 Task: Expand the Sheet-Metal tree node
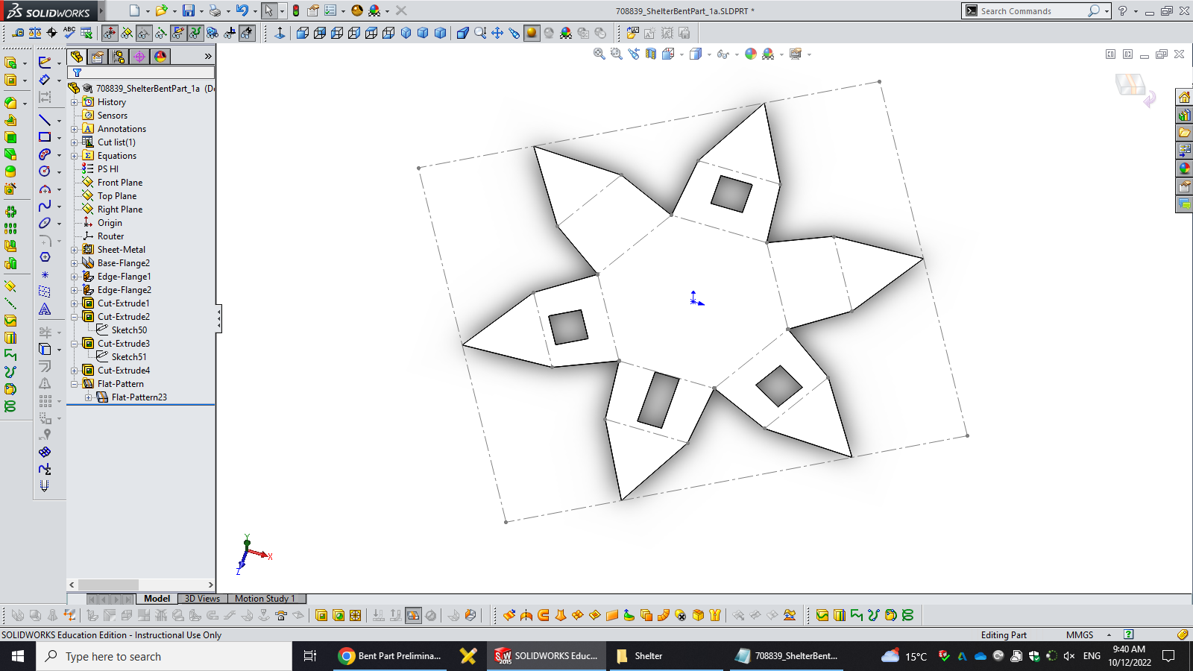click(75, 250)
